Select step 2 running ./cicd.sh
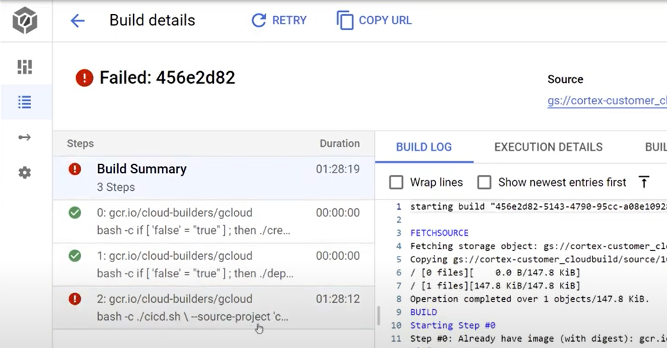The image size is (667, 348). pyautogui.click(x=214, y=308)
